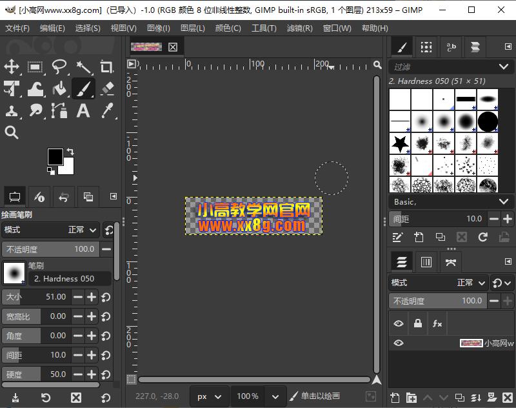Pick the star-shaped brush in brush grid
The width and height of the screenshot is (516, 408).
(400, 143)
